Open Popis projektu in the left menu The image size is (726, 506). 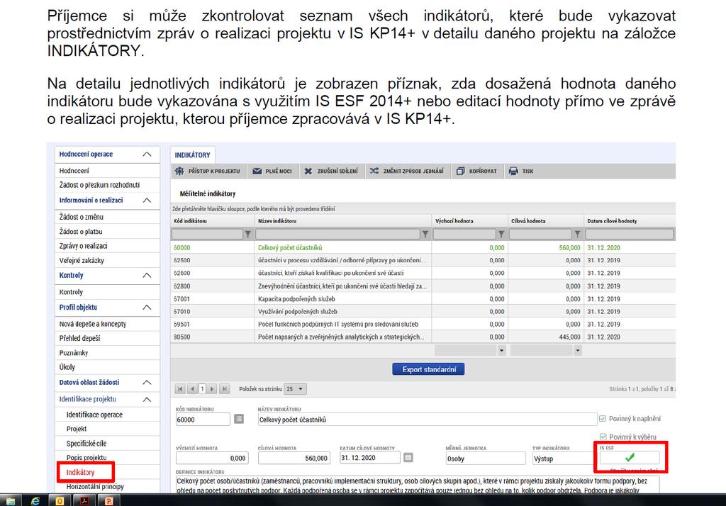point(86,457)
